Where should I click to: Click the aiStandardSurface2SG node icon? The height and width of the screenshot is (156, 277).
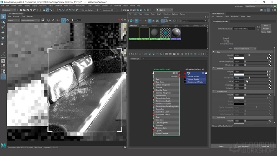[188, 73]
